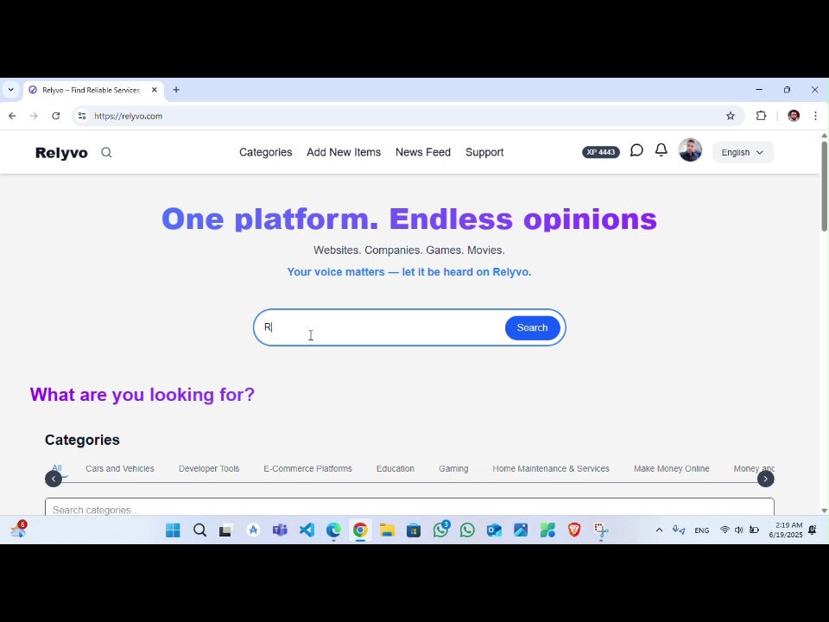Click the scrollbar down arrow

pyautogui.click(x=824, y=511)
